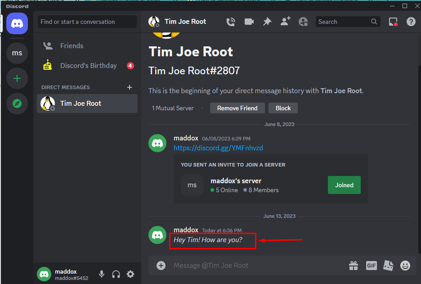Open the ms server icon
Image resolution: width=421 pixels, height=284 pixels.
[x=17, y=53]
